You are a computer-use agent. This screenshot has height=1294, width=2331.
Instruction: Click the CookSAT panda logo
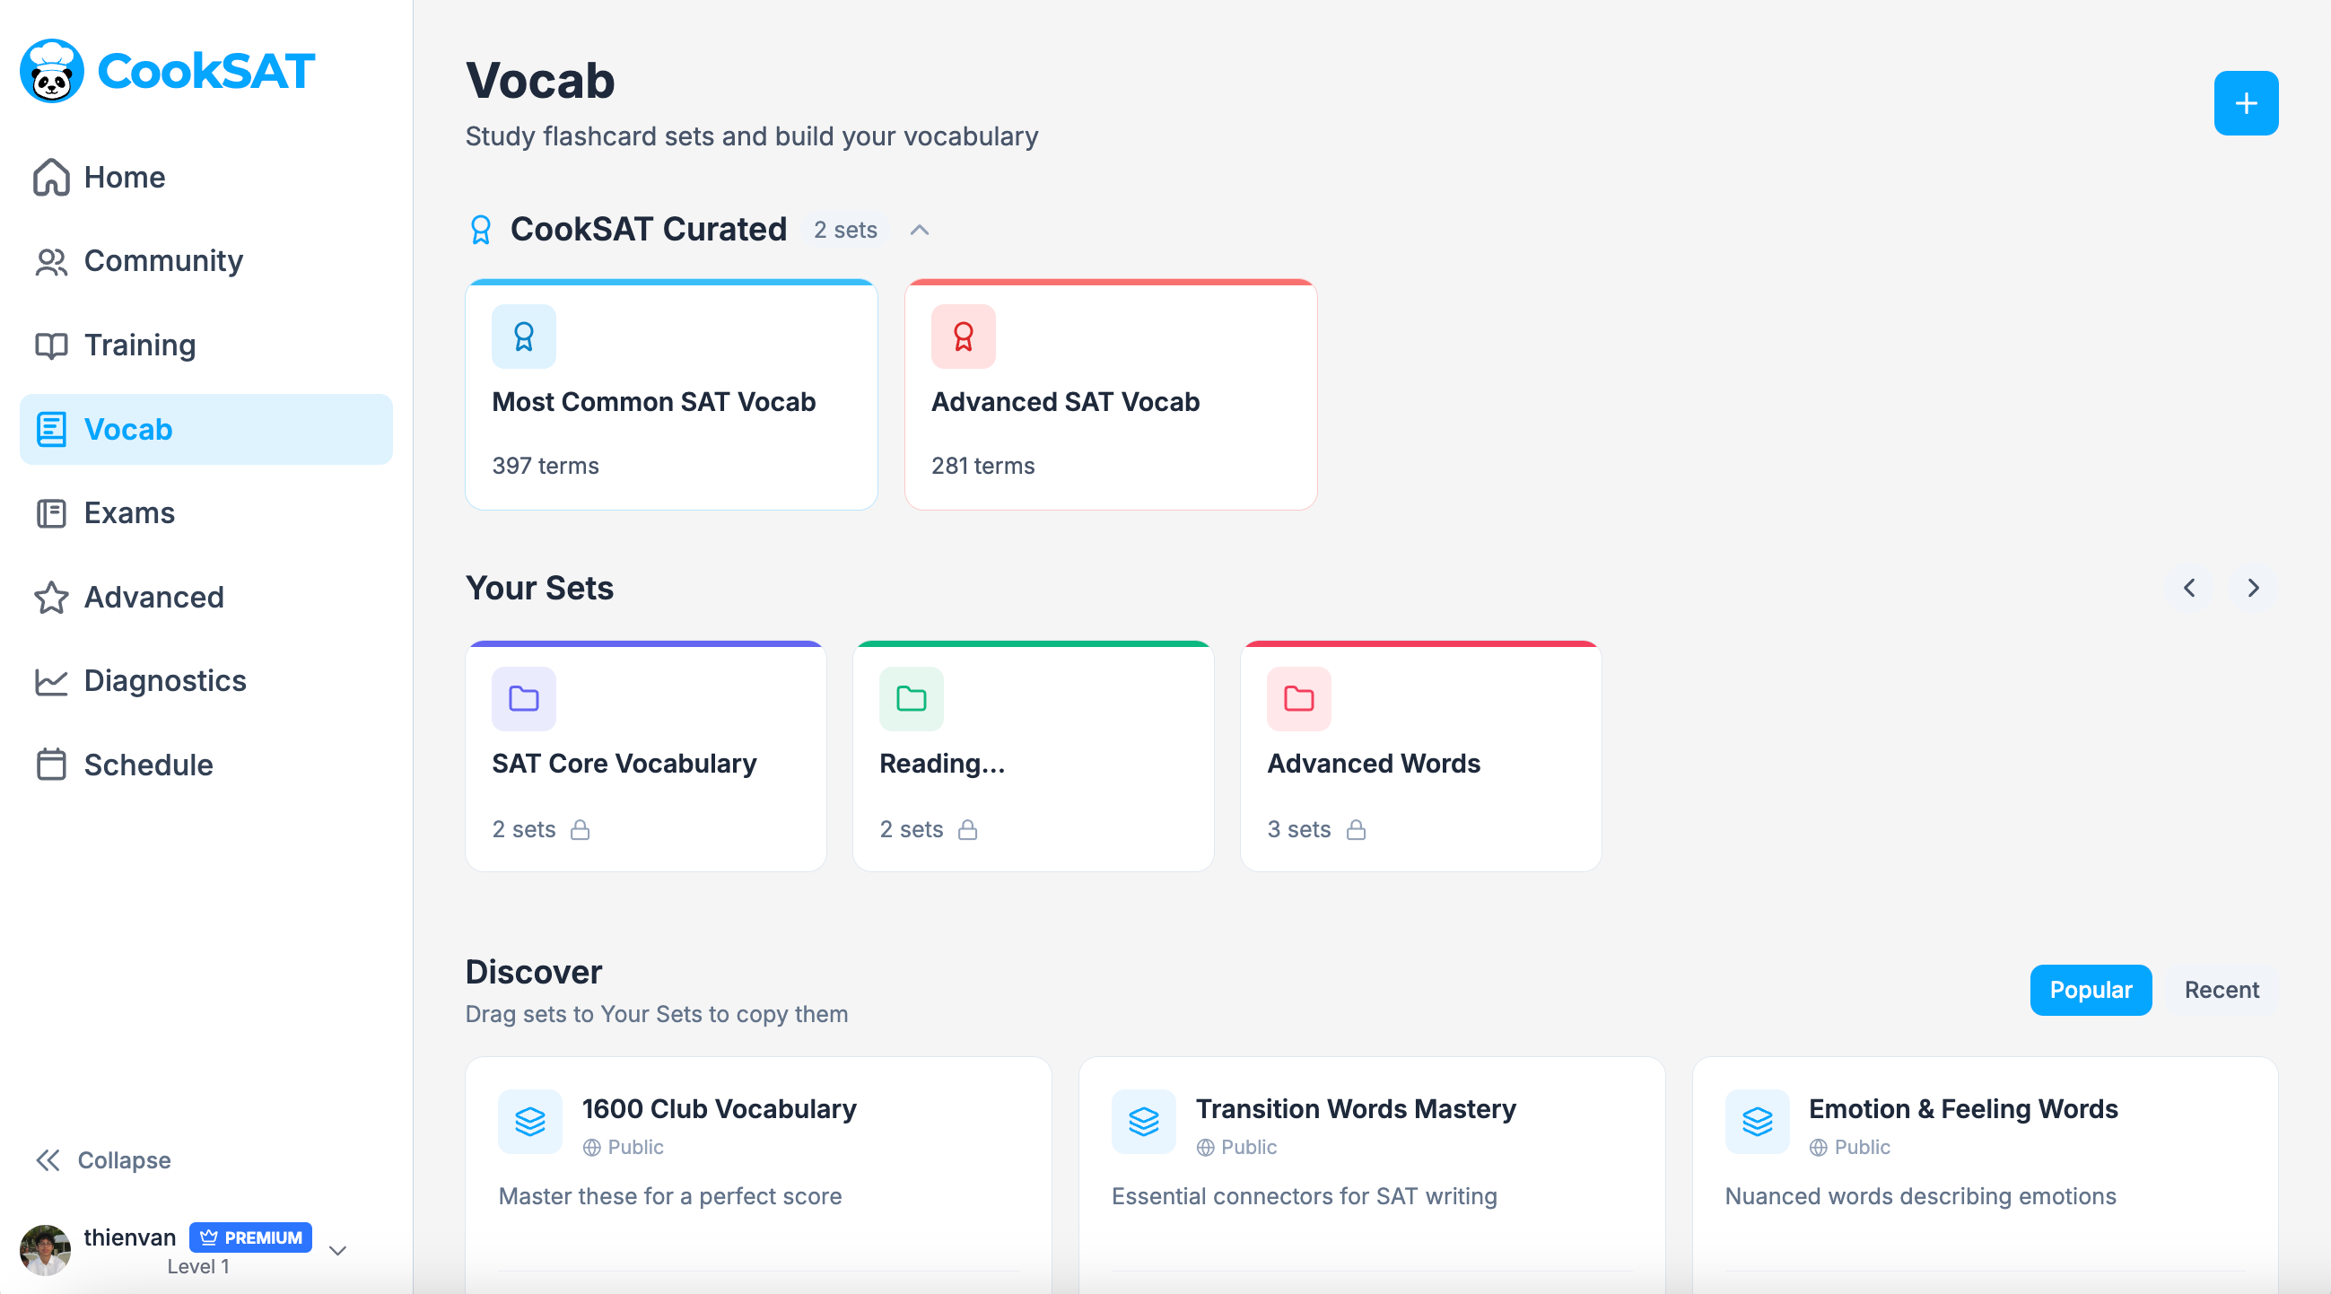[51, 71]
